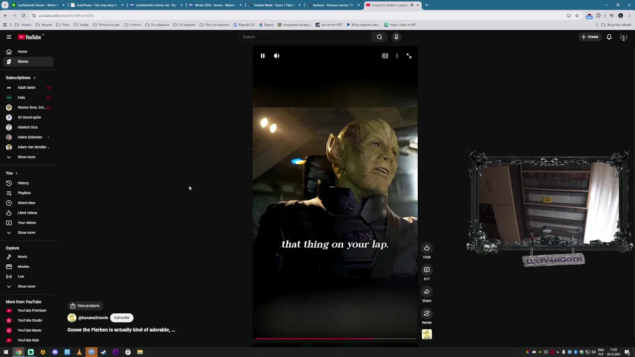The height and width of the screenshot is (357, 635).
Task: Open Music under Explore
Action: point(27,257)
